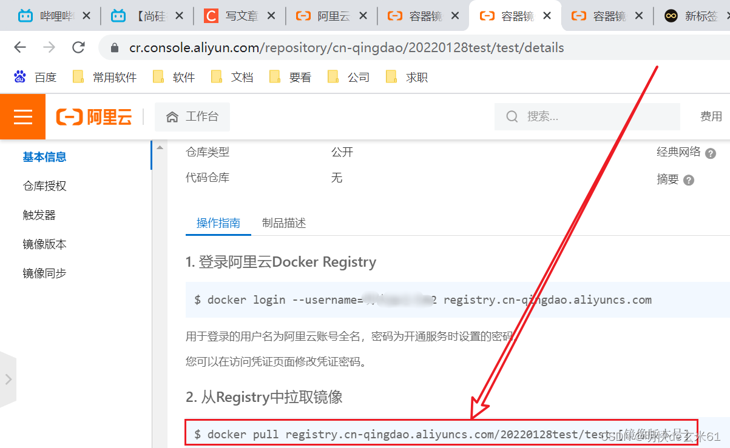Open 仓库授权 in the sidebar
The height and width of the screenshot is (448, 730).
pyautogui.click(x=45, y=186)
